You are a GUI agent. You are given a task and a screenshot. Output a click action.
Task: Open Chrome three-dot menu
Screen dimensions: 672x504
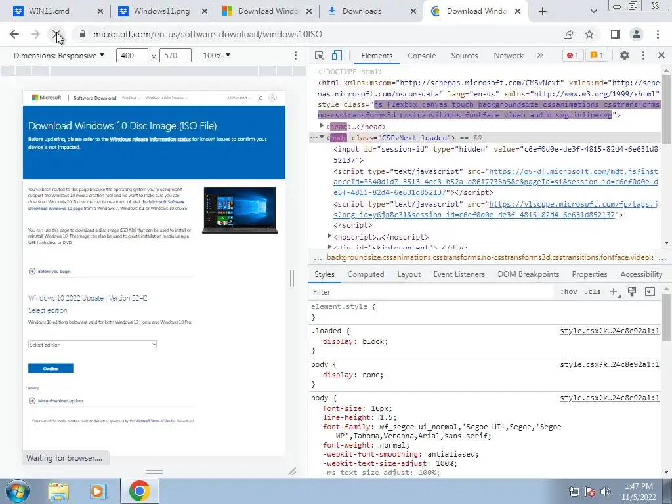(x=658, y=34)
